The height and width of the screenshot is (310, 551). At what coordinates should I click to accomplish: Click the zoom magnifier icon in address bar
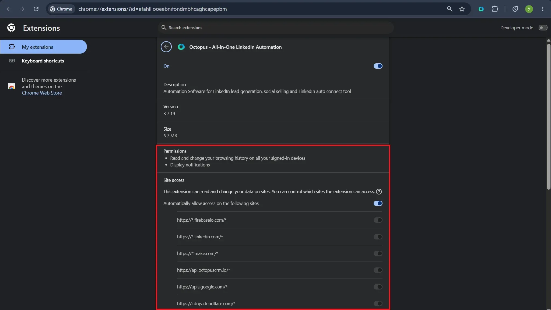450,9
